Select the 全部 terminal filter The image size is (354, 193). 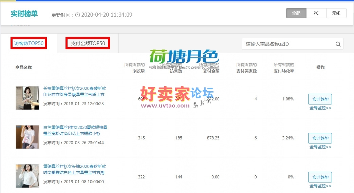coord(296,13)
